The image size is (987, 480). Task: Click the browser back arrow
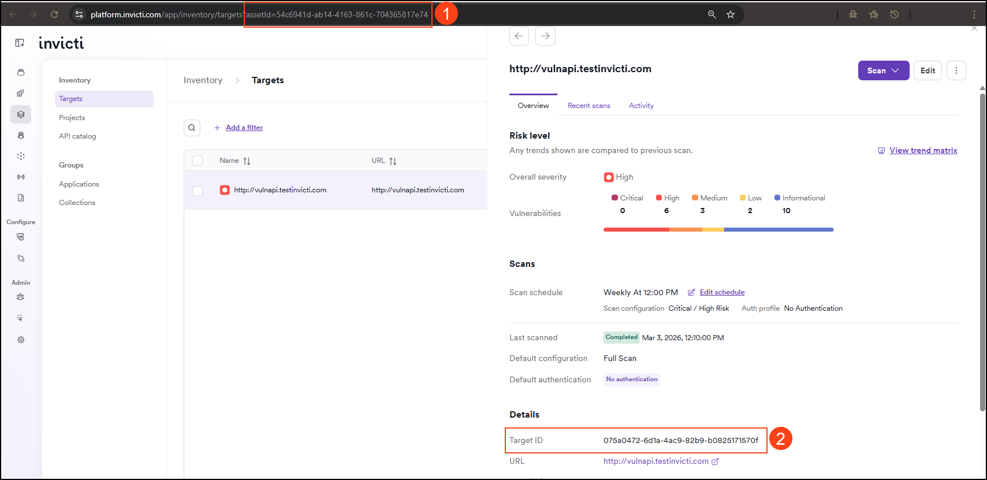pyautogui.click(x=13, y=14)
